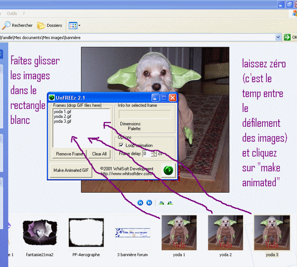Open the ? help menu

(24, 14)
